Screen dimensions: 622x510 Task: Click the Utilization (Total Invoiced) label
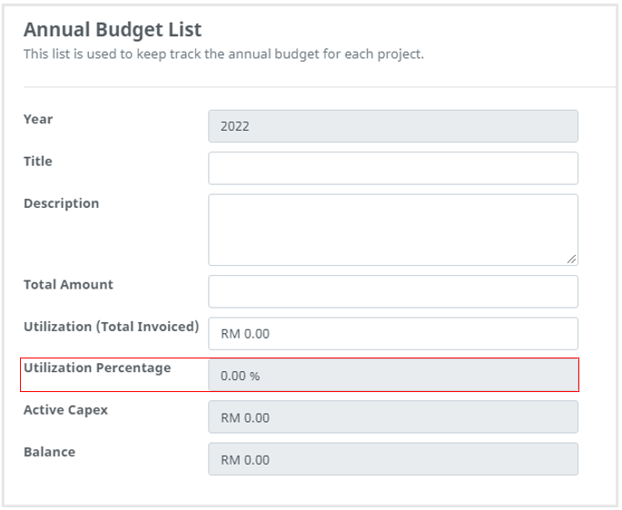click(112, 327)
